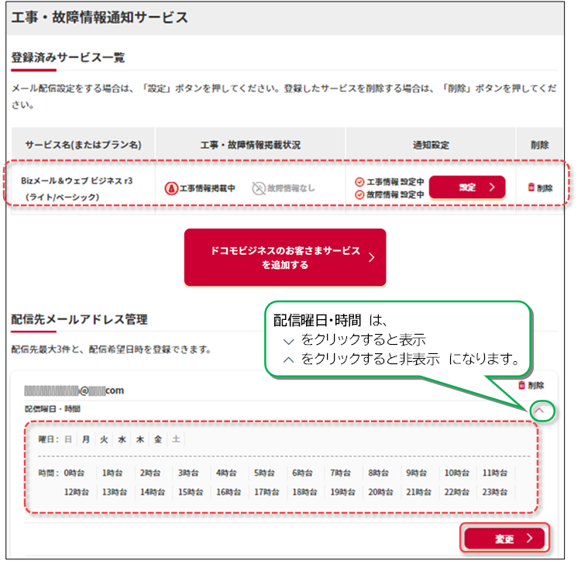Click trash icon next to email address 削除
The width and height of the screenshot is (581, 564).
point(521,385)
